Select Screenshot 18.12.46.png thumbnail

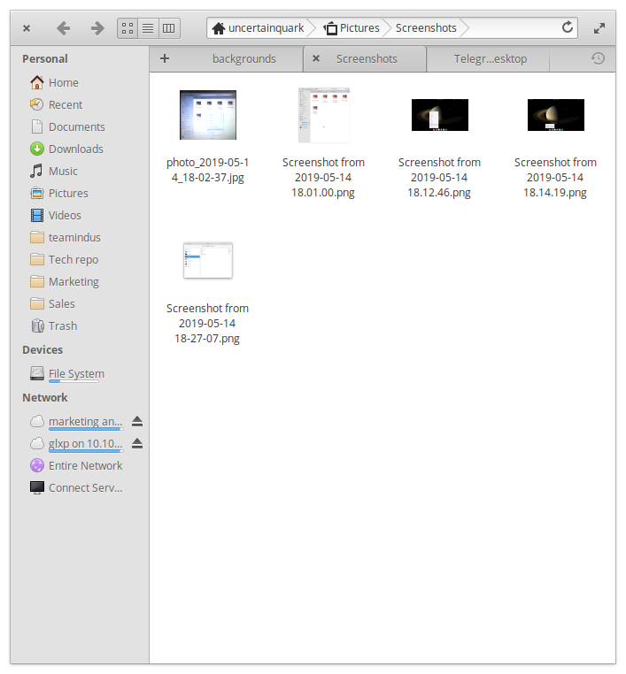[x=440, y=115]
